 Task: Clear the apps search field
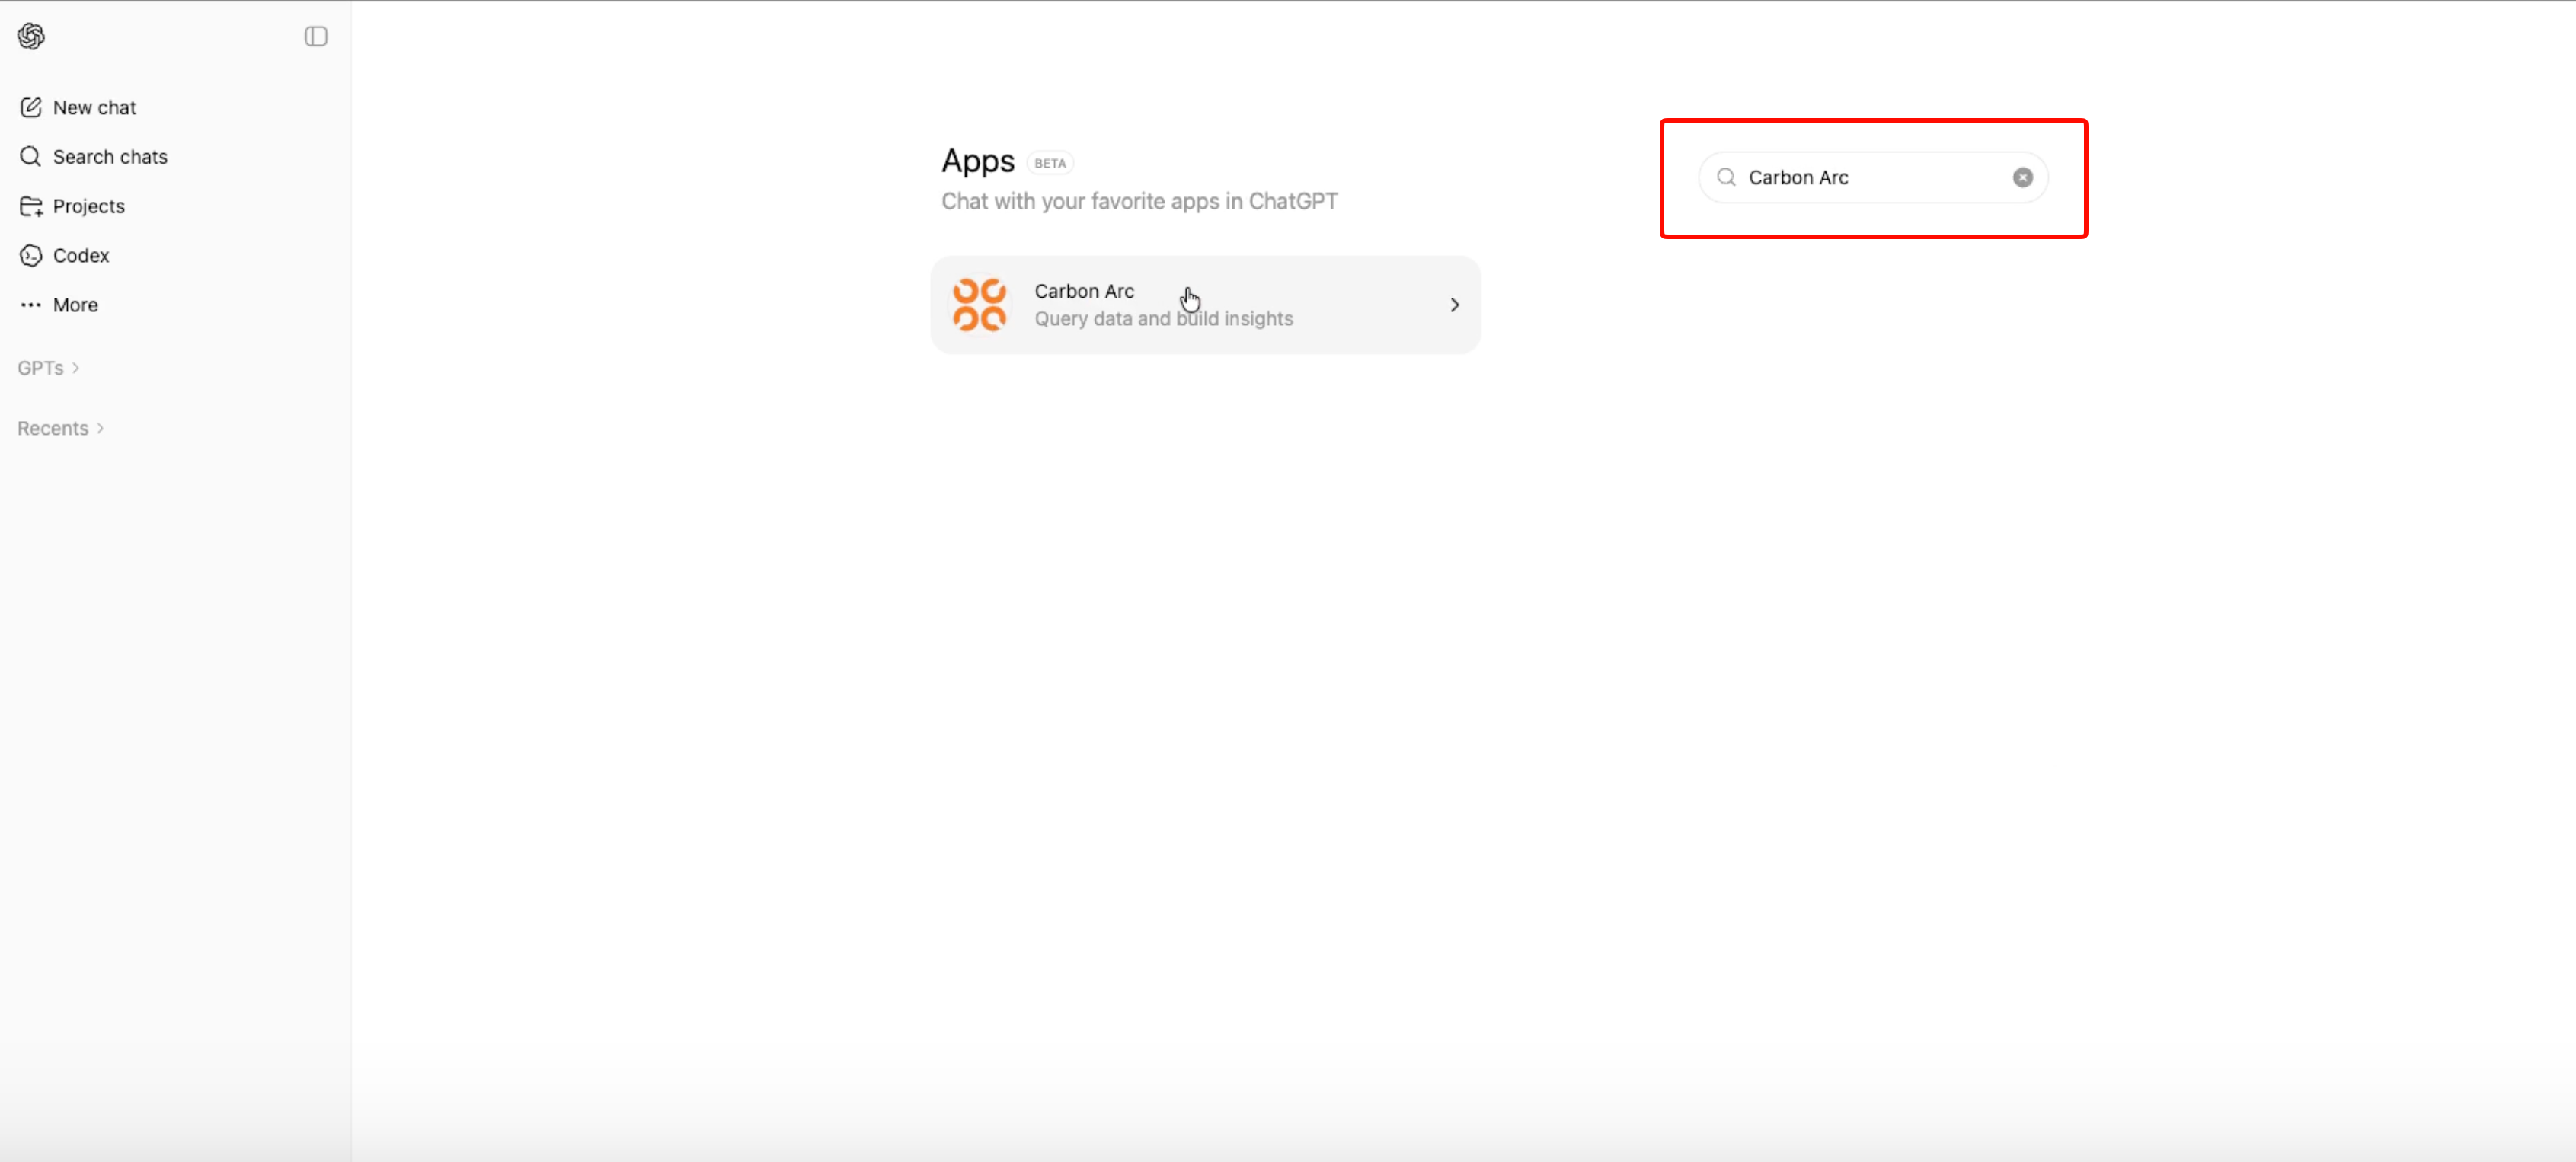pyautogui.click(x=2022, y=178)
